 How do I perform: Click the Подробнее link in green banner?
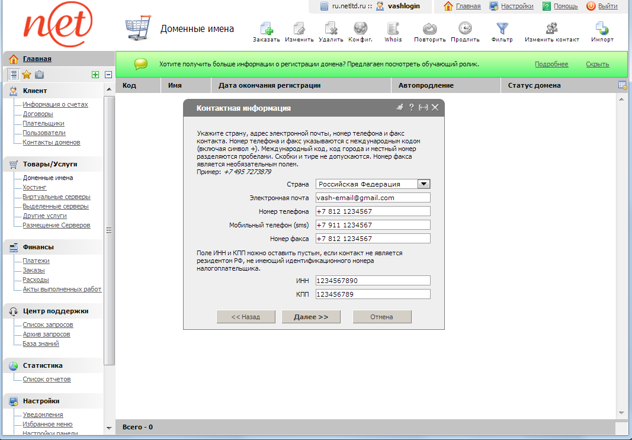pos(551,64)
